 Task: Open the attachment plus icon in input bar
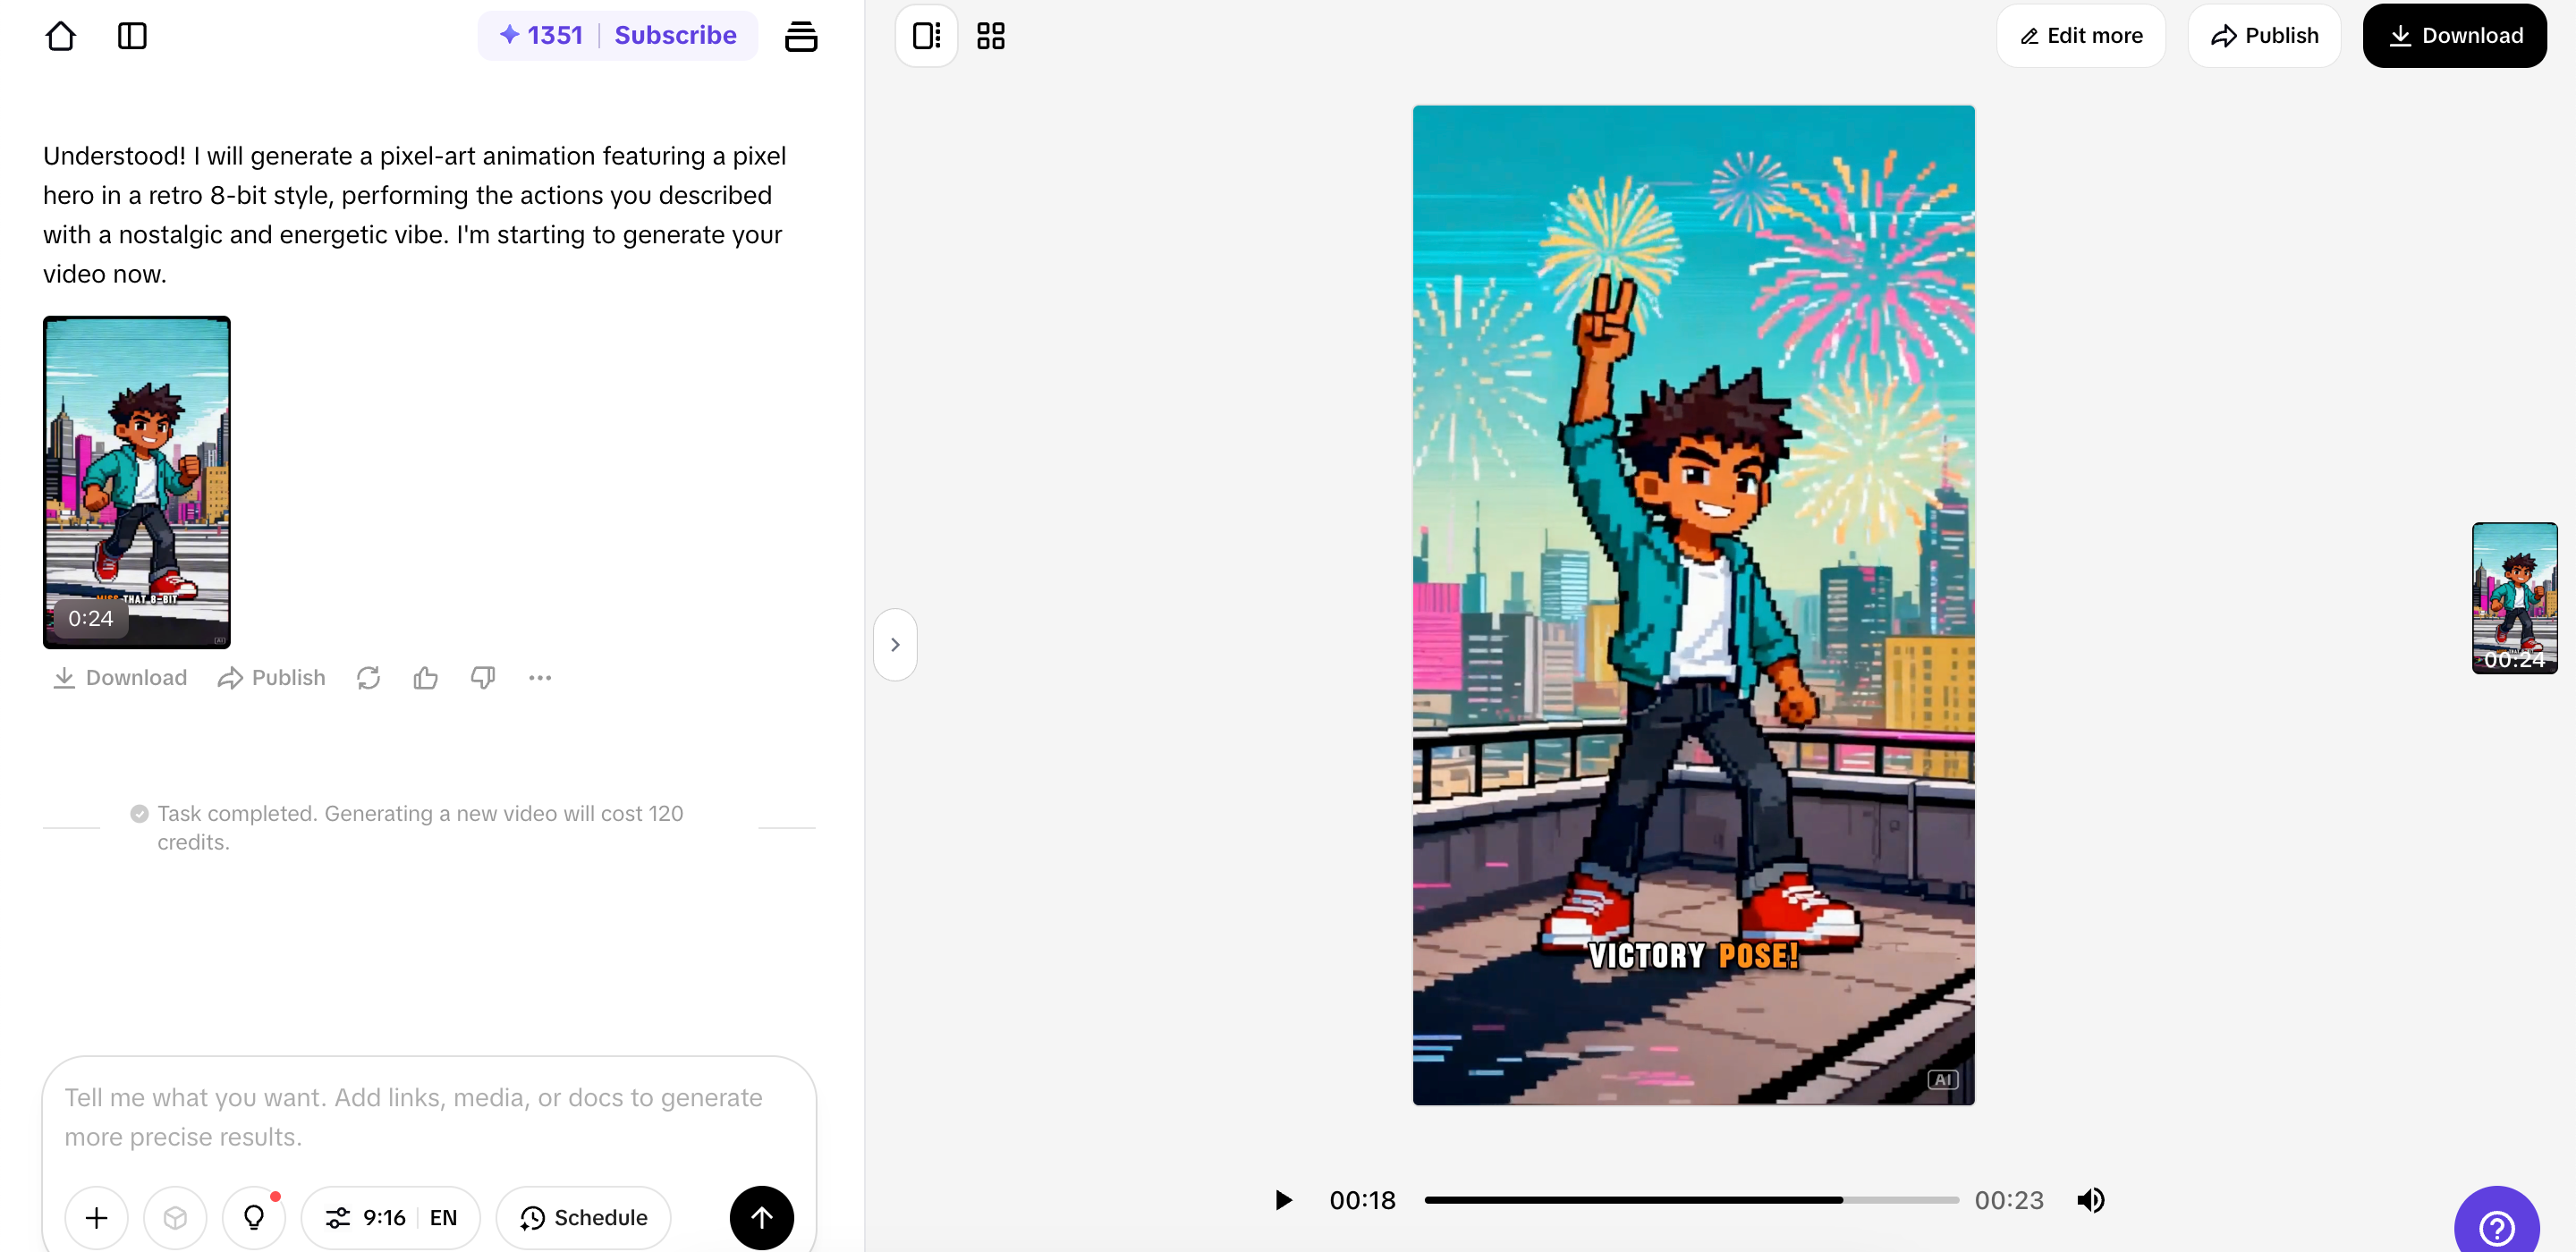click(96, 1217)
